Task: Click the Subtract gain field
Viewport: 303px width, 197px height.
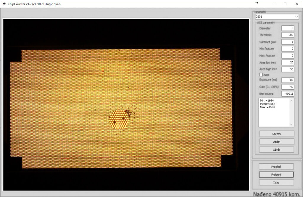Action: 288,42
